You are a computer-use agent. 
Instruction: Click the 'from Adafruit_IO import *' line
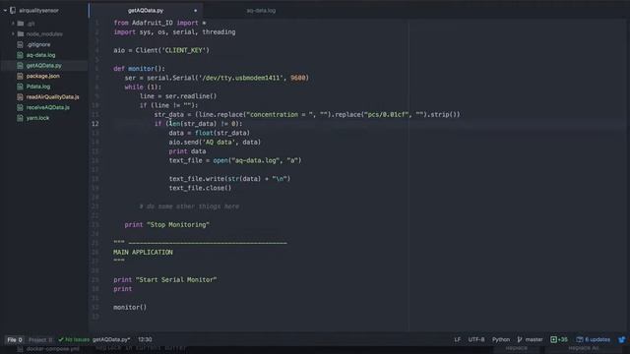tap(159, 23)
